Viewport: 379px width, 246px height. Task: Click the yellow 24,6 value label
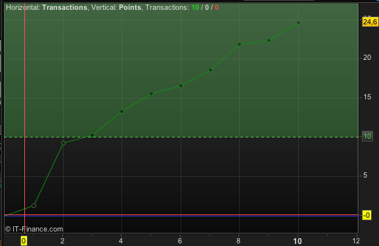[x=370, y=22]
